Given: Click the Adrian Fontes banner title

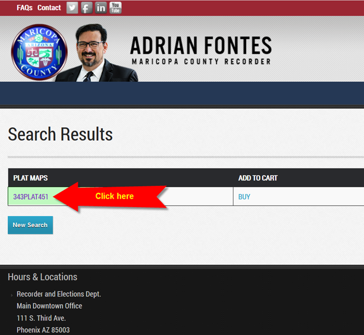Looking at the screenshot, I should point(200,46).
